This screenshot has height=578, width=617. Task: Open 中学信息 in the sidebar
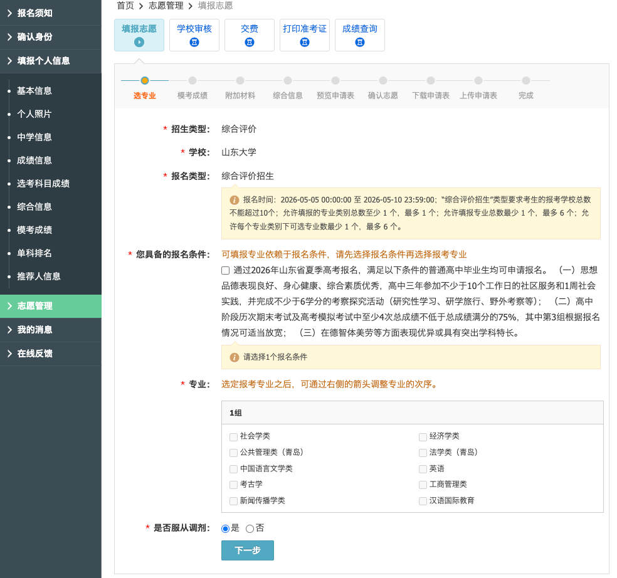coord(34,137)
